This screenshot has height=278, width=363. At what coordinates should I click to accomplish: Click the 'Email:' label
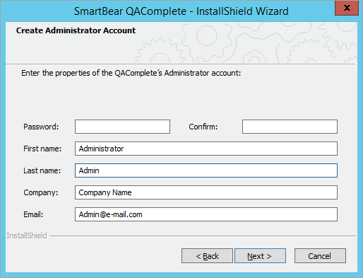(33, 214)
